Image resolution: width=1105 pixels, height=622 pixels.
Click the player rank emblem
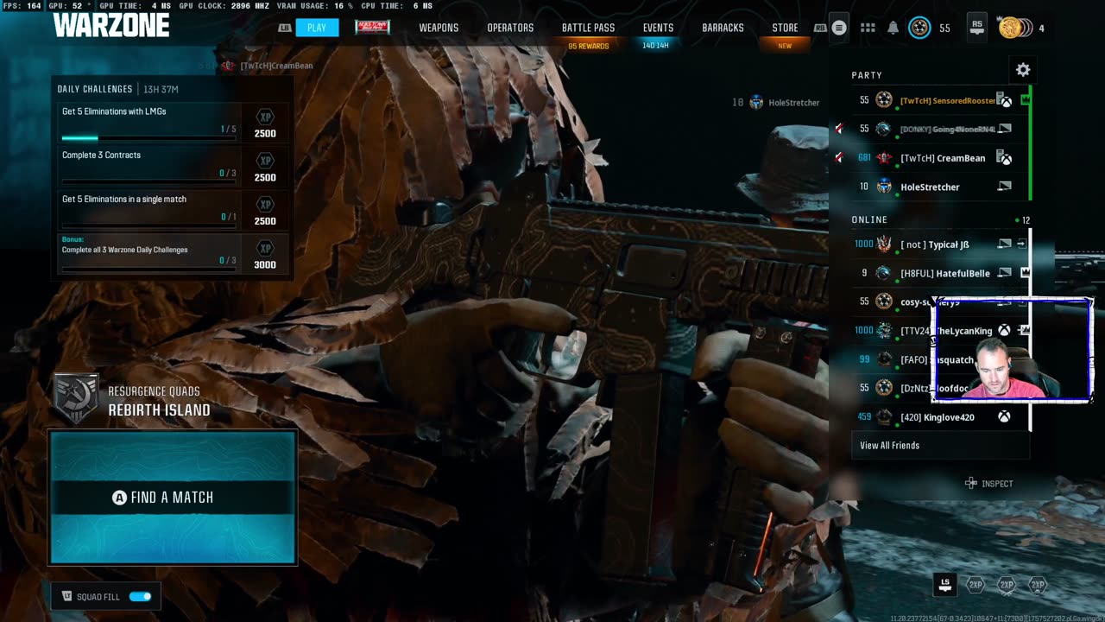pos(919,28)
